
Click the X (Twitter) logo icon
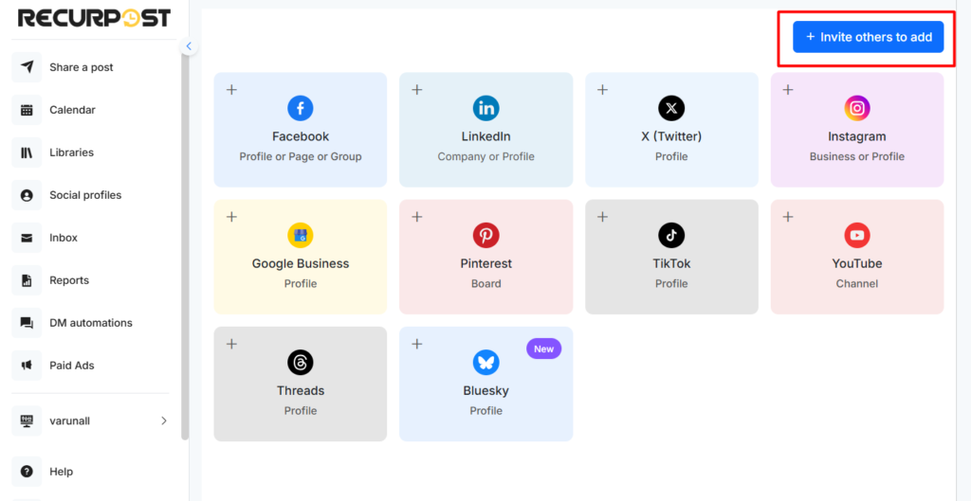[671, 108]
